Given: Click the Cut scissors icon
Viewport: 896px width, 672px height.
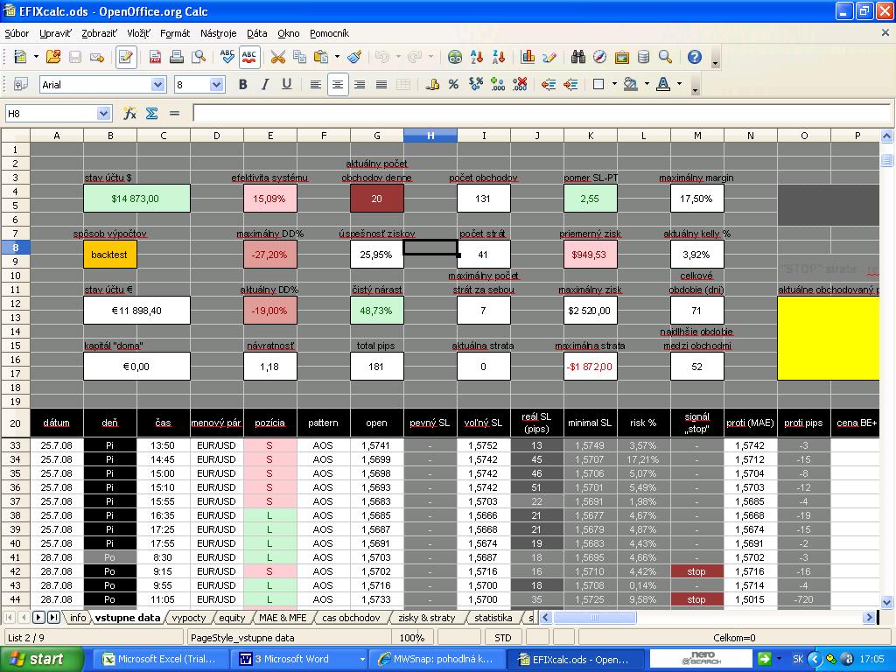Looking at the screenshot, I should pos(277,57).
